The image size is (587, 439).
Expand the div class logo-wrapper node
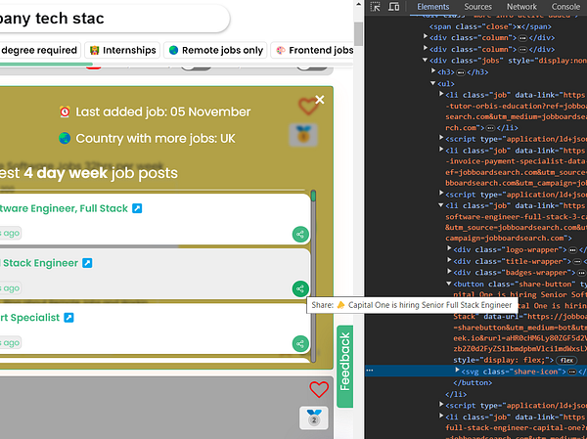[x=449, y=248]
